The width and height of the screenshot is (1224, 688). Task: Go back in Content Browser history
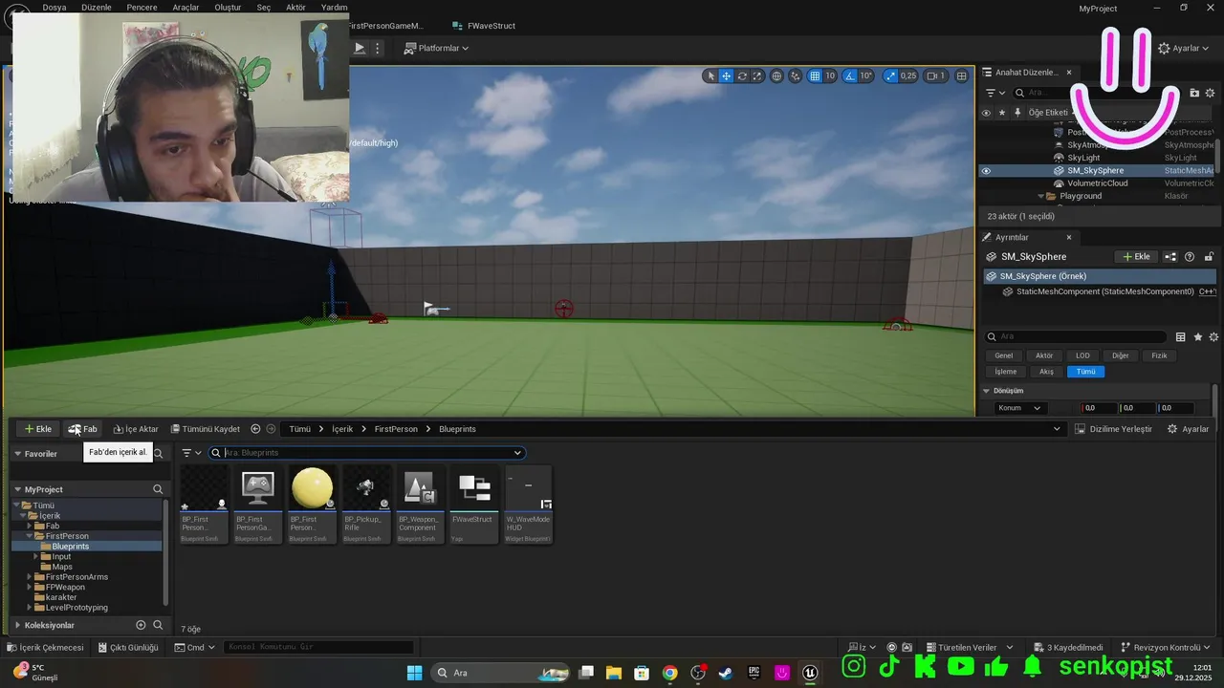pyautogui.click(x=255, y=429)
